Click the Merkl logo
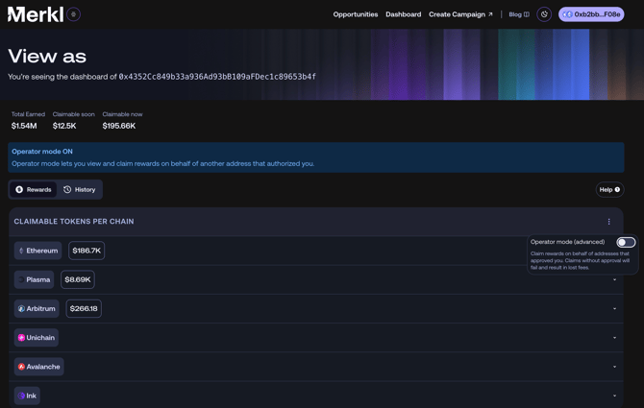Image resolution: width=644 pixels, height=408 pixels. pos(35,14)
